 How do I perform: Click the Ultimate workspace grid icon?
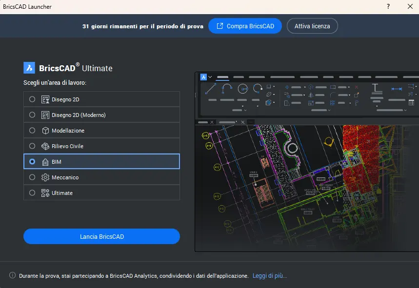[x=45, y=192]
